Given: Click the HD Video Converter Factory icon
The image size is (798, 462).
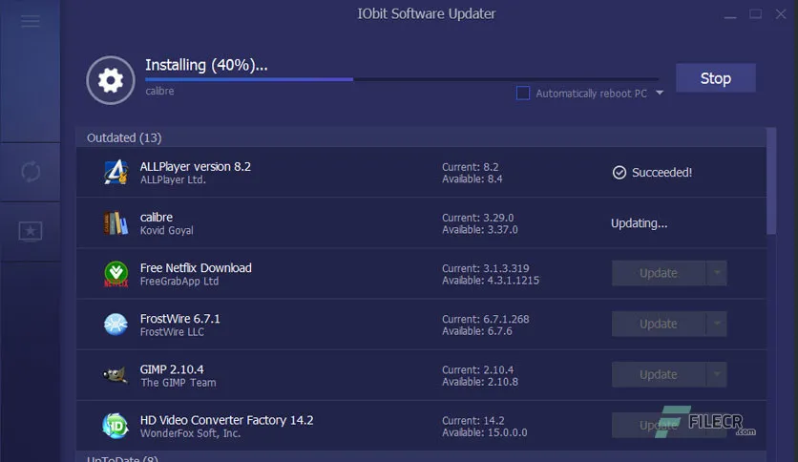Looking at the screenshot, I should 115,426.
